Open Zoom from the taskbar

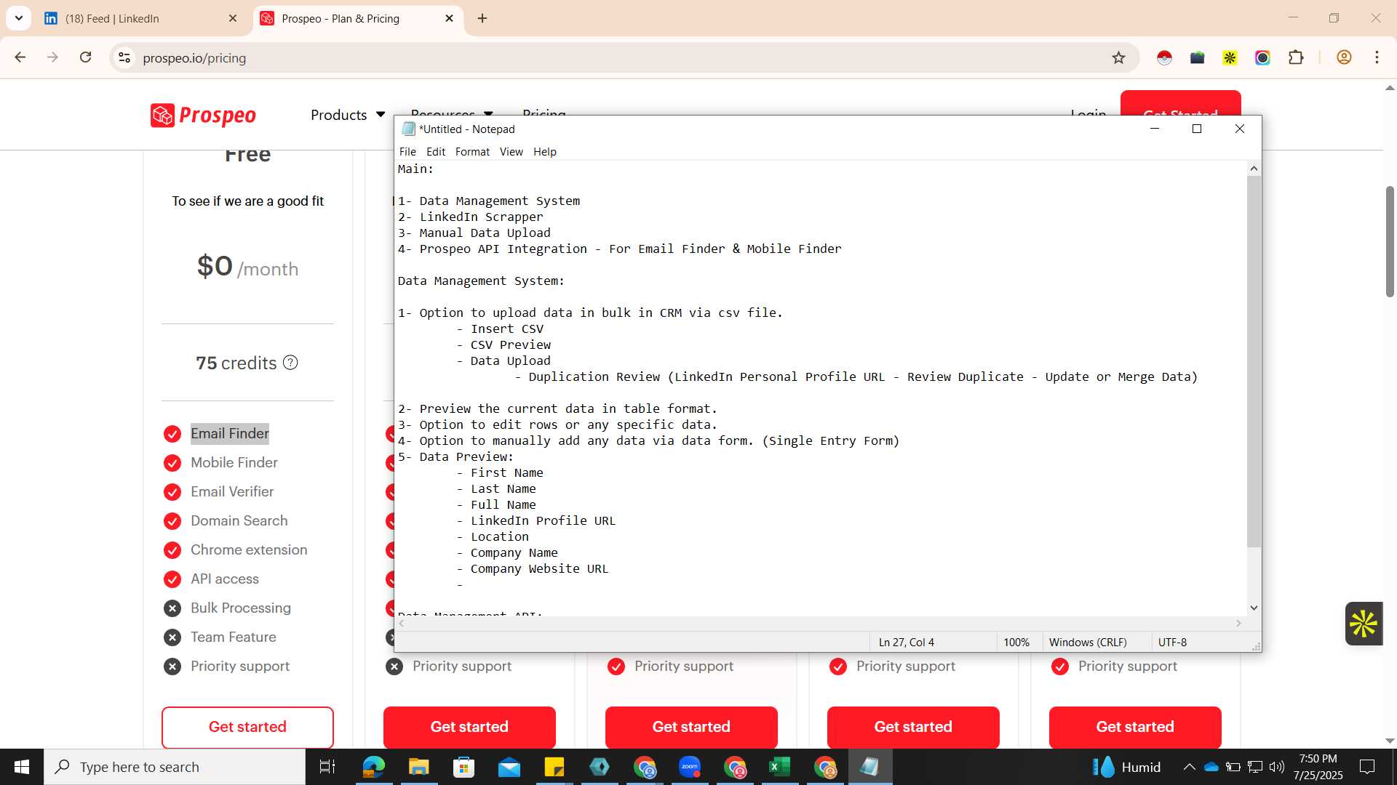click(690, 767)
